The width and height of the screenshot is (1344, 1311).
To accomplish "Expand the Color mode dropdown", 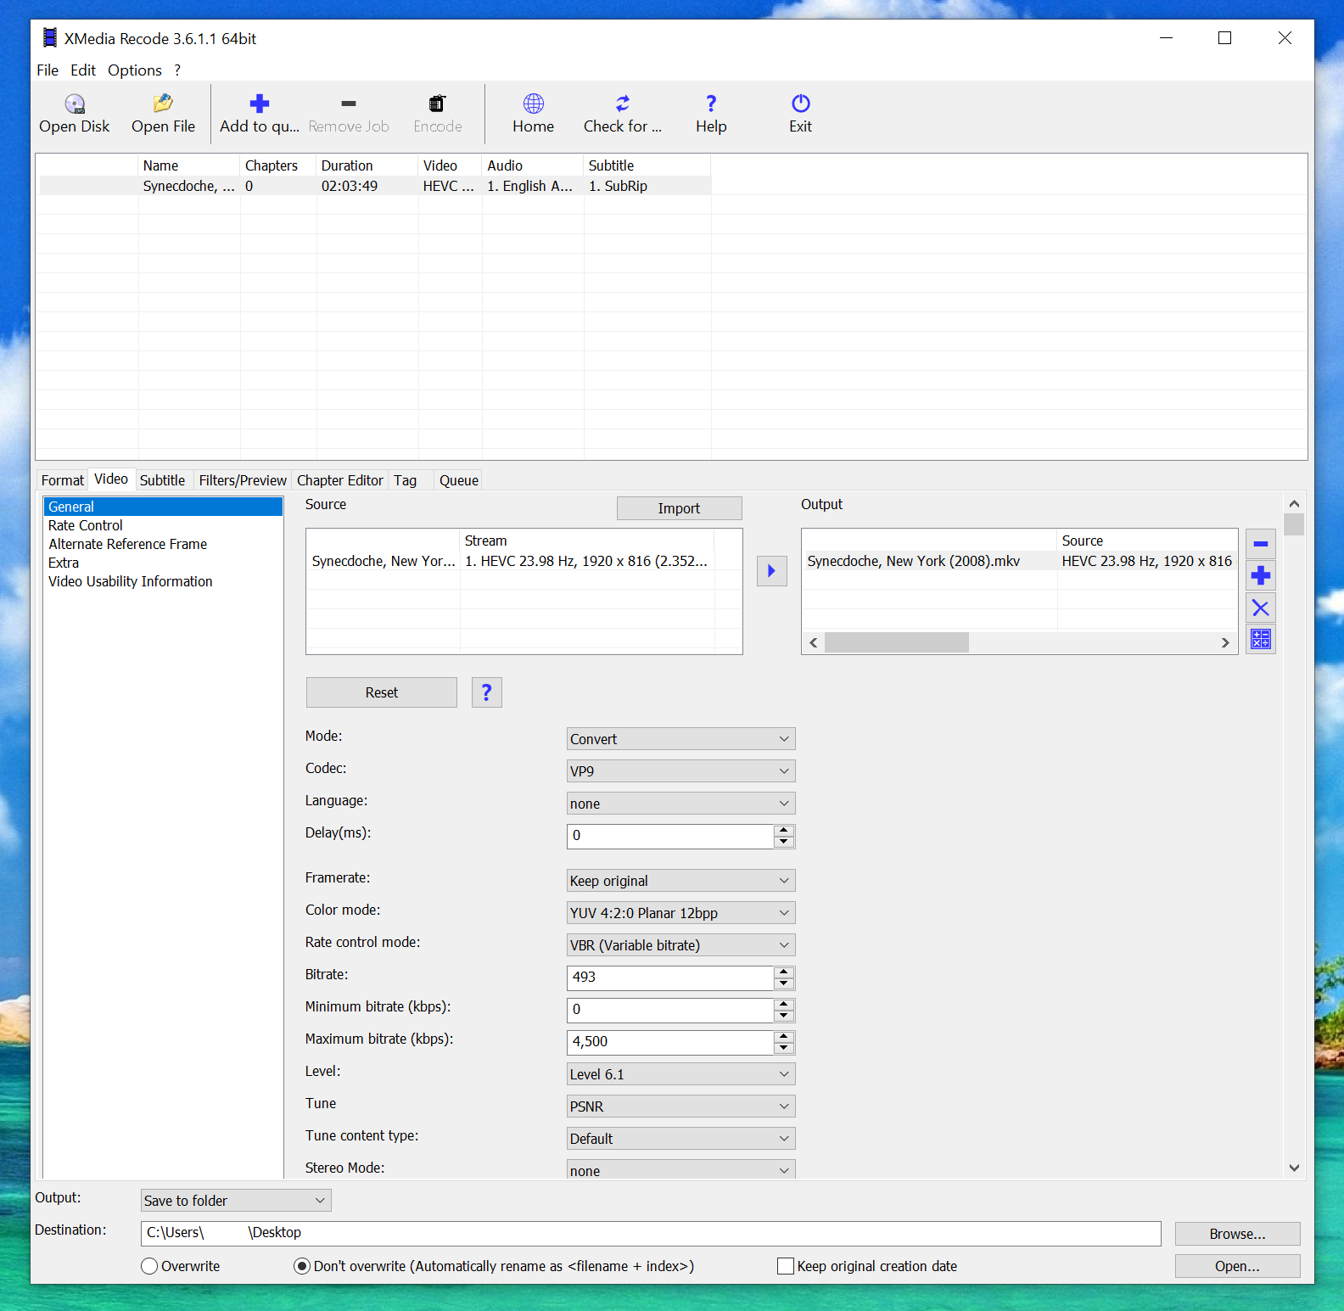I will tap(680, 913).
